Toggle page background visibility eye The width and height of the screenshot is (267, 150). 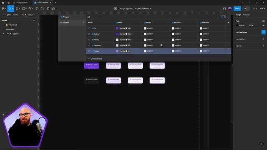click(x=263, y=25)
